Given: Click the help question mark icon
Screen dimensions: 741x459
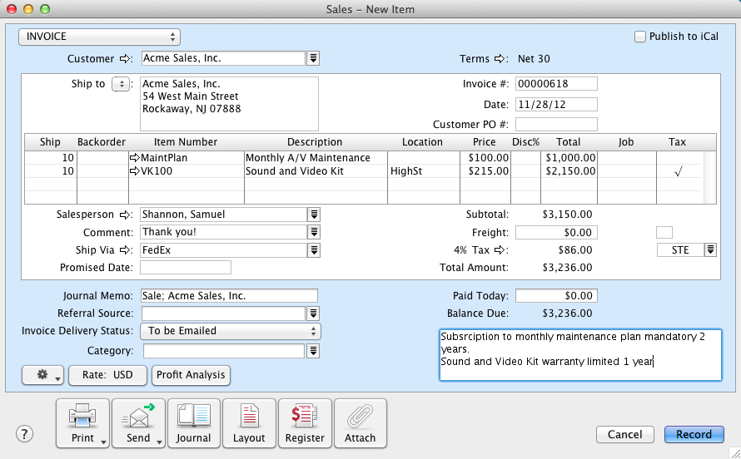Looking at the screenshot, I should (25, 434).
